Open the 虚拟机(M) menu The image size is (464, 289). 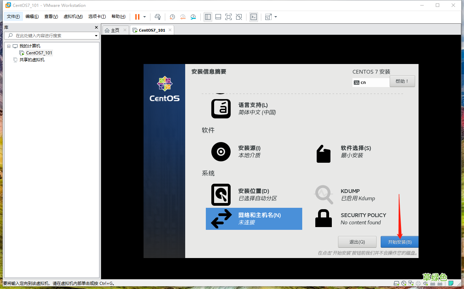[x=73, y=16]
